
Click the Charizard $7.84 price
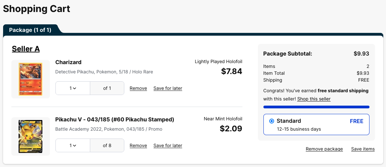(x=231, y=71)
